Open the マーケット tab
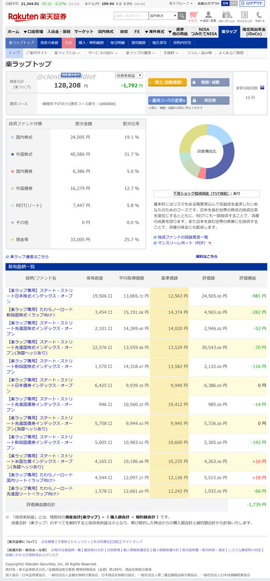The width and height of the screenshot is (270, 581). coord(84,31)
